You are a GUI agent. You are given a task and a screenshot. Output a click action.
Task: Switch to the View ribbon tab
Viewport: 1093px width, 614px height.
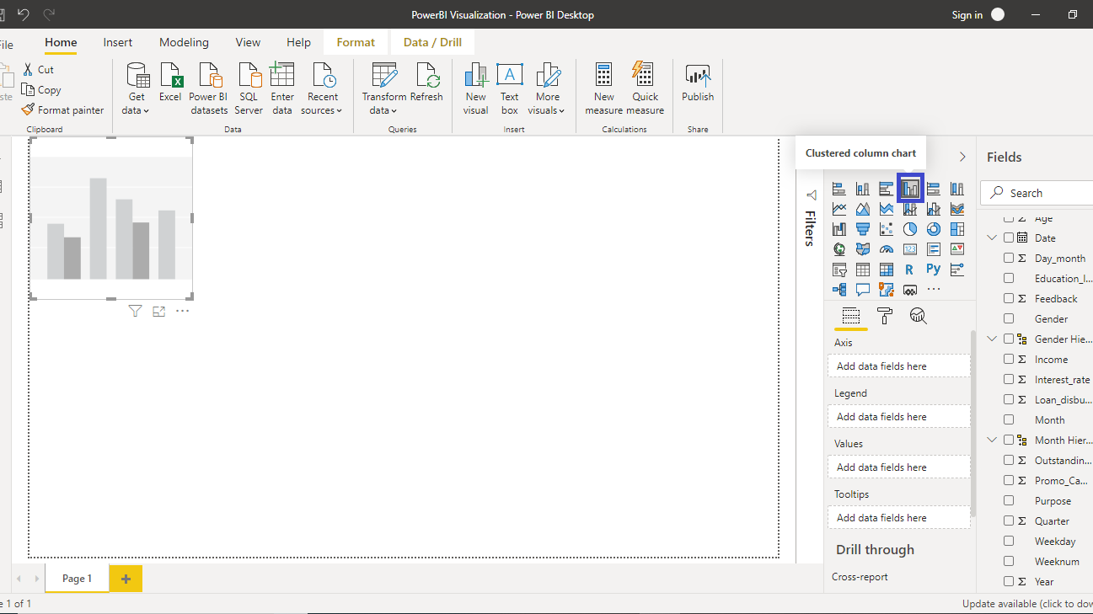[248, 42]
